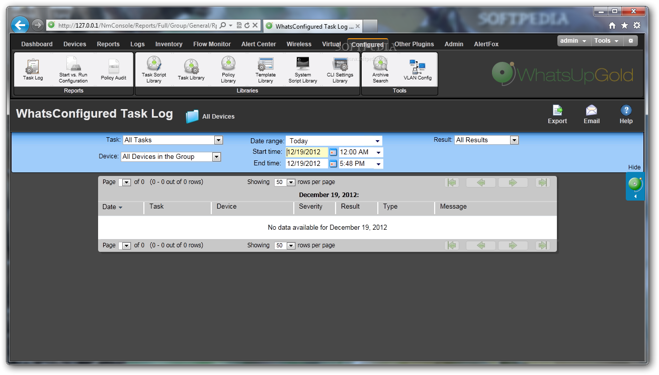Switch to the Alert Center tab

[259, 44]
